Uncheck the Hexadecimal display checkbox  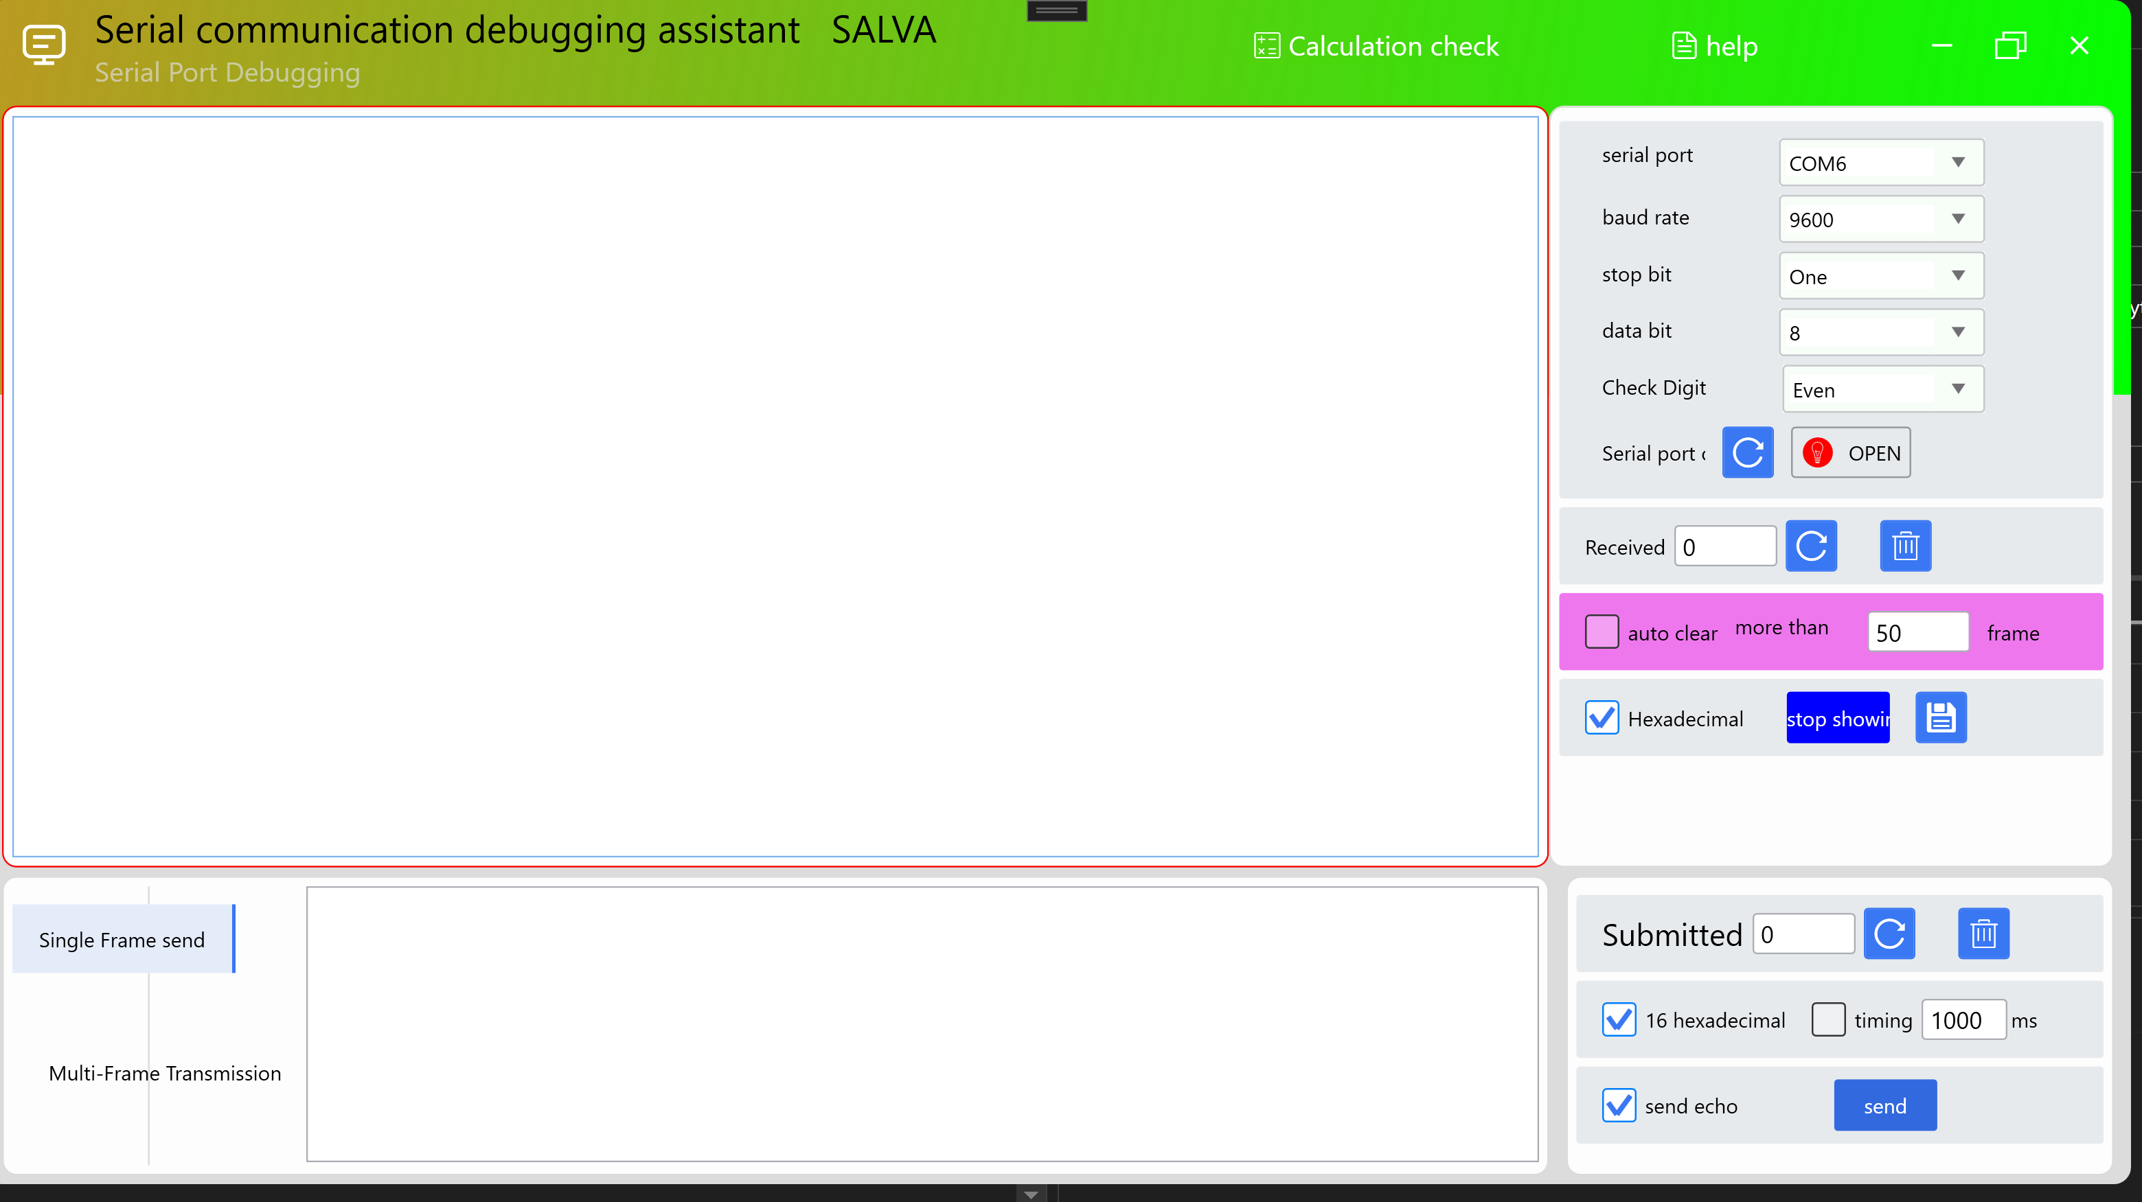pyautogui.click(x=1601, y=718)
